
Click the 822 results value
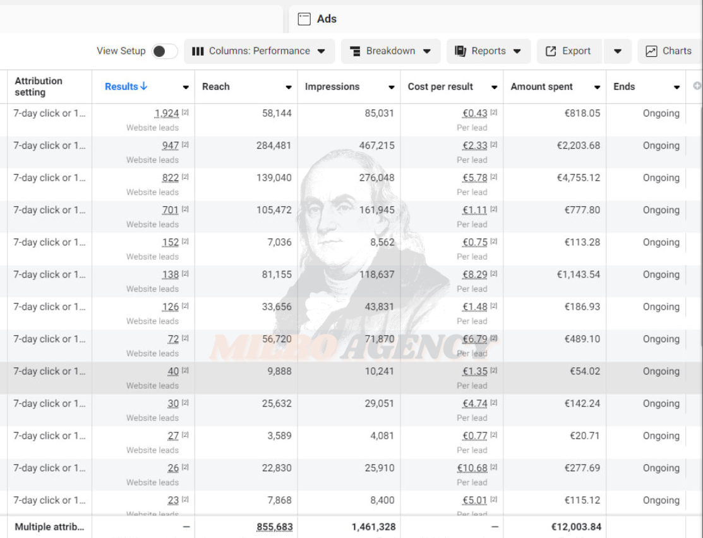tap(171, 178)
